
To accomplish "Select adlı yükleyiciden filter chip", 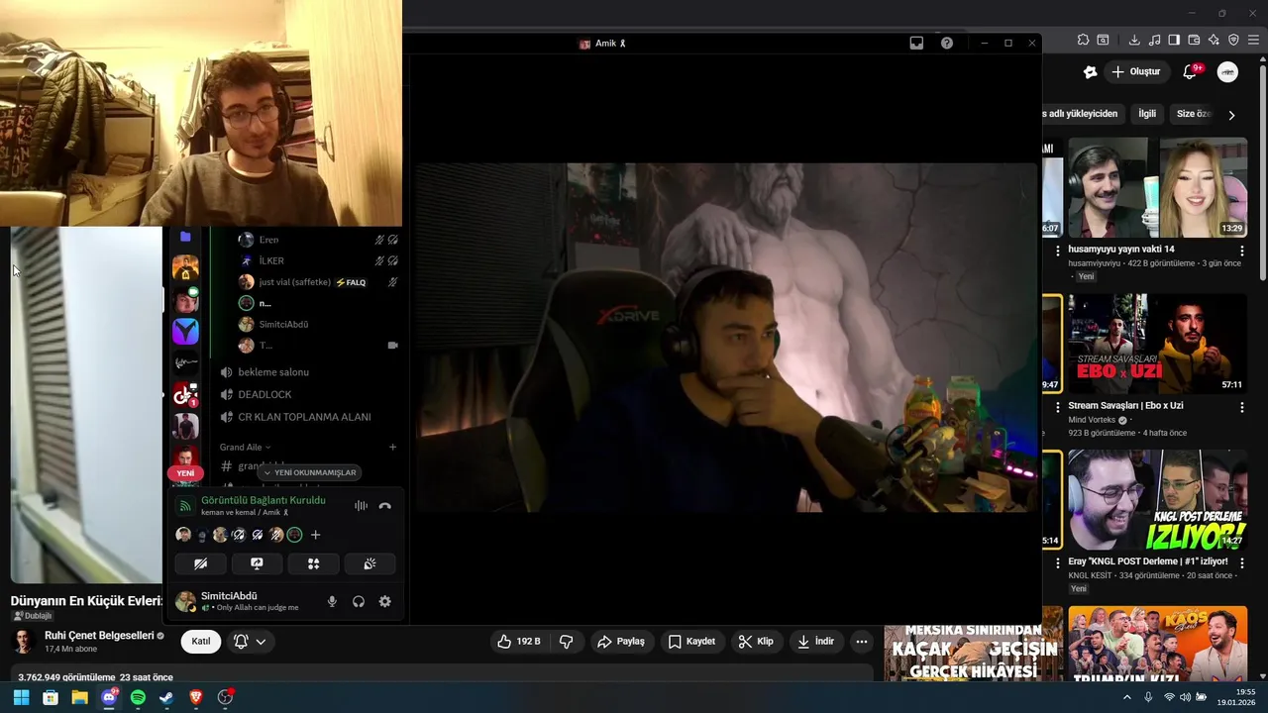I will (x=1082, y=114).
